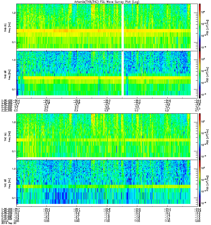Click the '-34.3' THC X position value
Screen dimensions: 211x225
click(167, 209)
